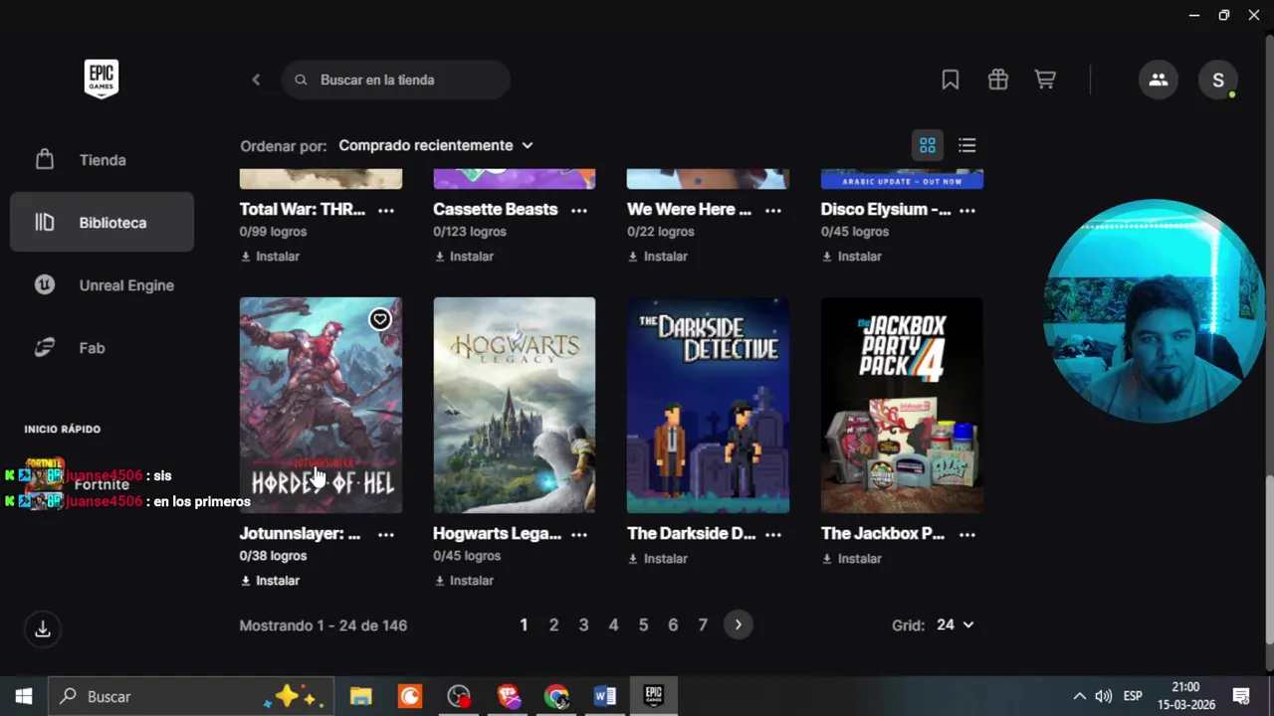
Task: Open options menu for Total War: THR...
Action: [x=386, y=210]
